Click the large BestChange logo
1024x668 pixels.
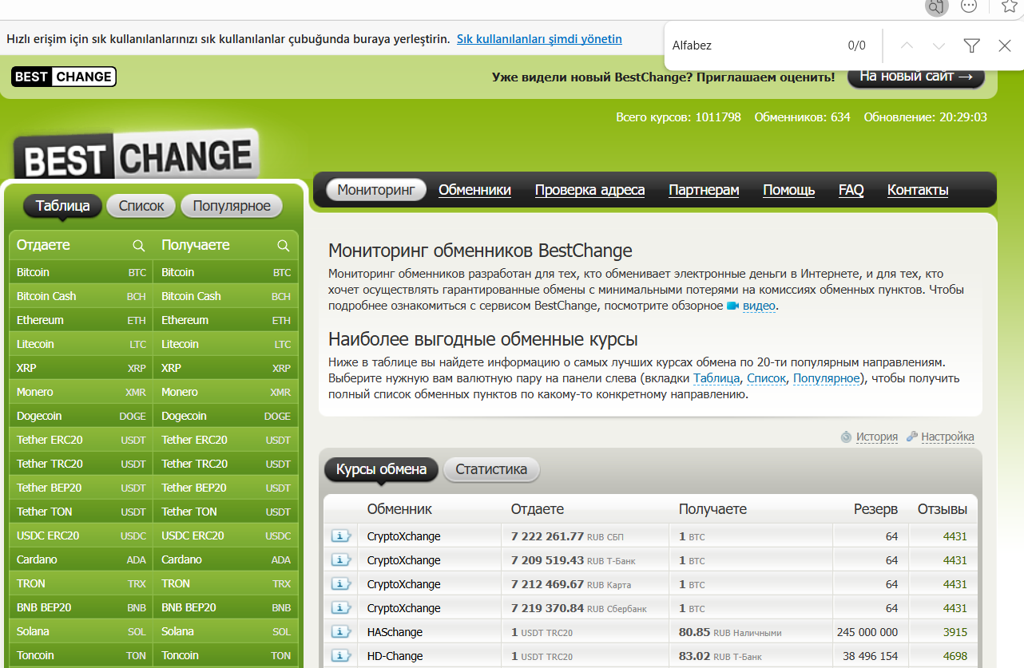click(x=137, y=154)
